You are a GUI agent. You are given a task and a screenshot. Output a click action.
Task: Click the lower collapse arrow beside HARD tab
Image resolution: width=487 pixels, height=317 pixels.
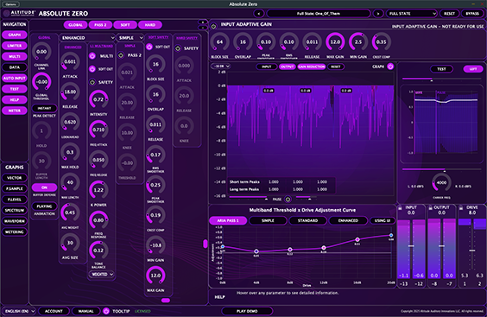(x=203, y=28)
